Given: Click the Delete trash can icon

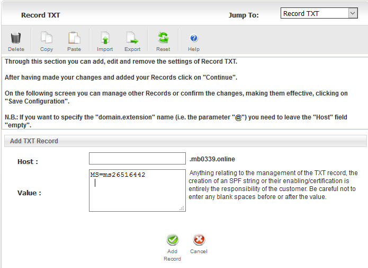Looking at the screenshot, I should click(16, 38).
